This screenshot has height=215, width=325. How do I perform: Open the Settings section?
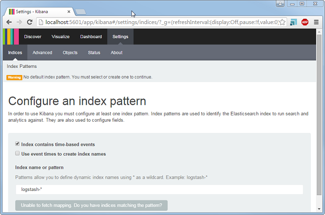coord(120,37)
